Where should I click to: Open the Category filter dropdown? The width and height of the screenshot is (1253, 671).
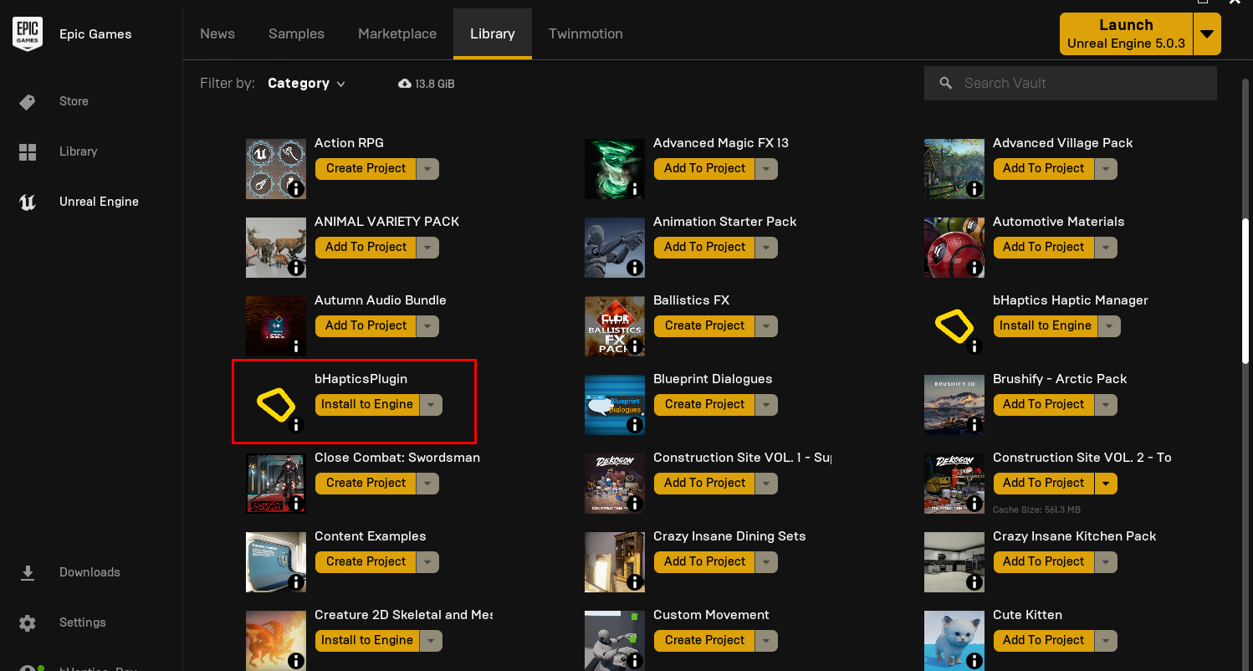(x=306, y=84)
